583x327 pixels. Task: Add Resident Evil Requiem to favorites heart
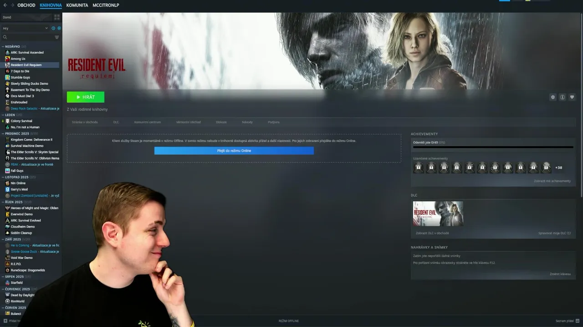(x=572, y=97)
